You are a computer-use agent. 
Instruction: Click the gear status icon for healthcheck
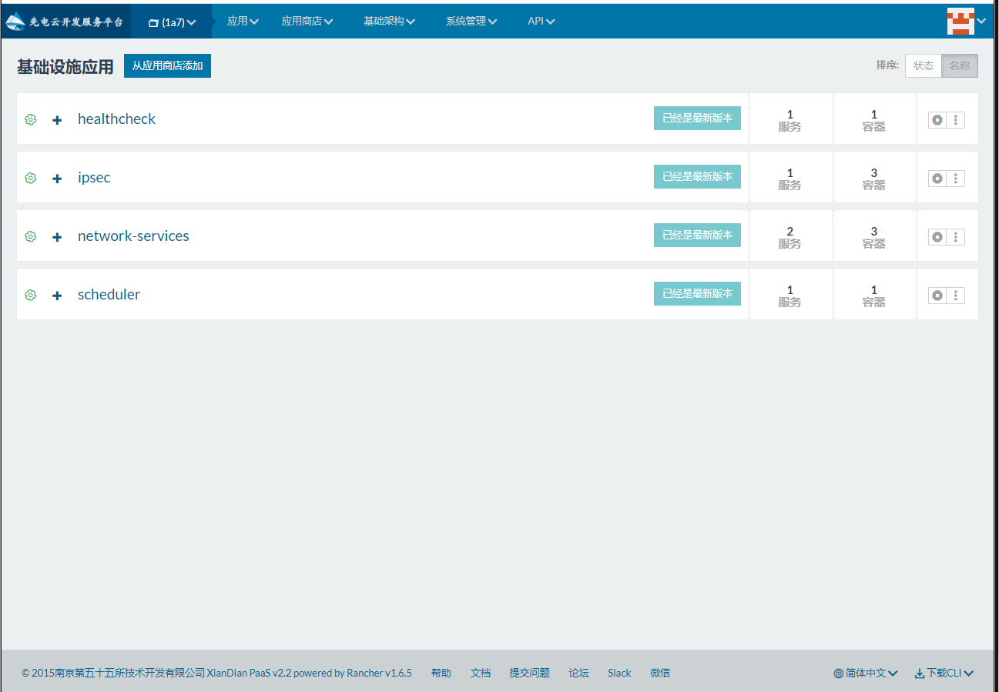[31, 119]
